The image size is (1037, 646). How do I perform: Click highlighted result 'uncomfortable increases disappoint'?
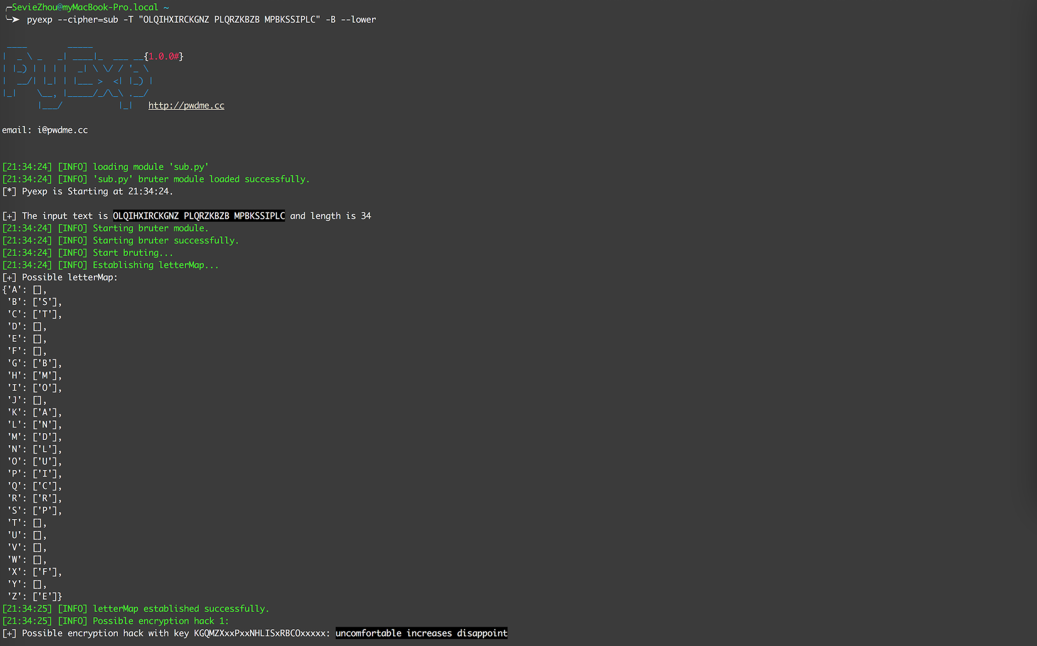pyautogui.click(x=421, y=633)
